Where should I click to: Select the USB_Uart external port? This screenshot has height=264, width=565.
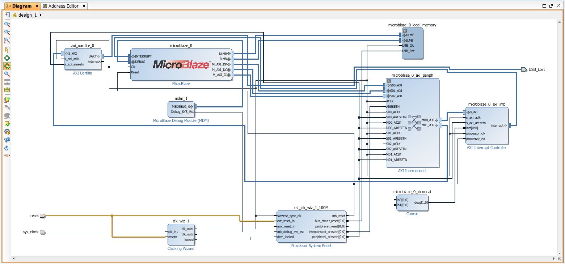coord(524,69)
